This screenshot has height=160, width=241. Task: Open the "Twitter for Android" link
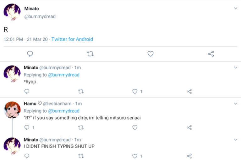click(x=72, y=39)
